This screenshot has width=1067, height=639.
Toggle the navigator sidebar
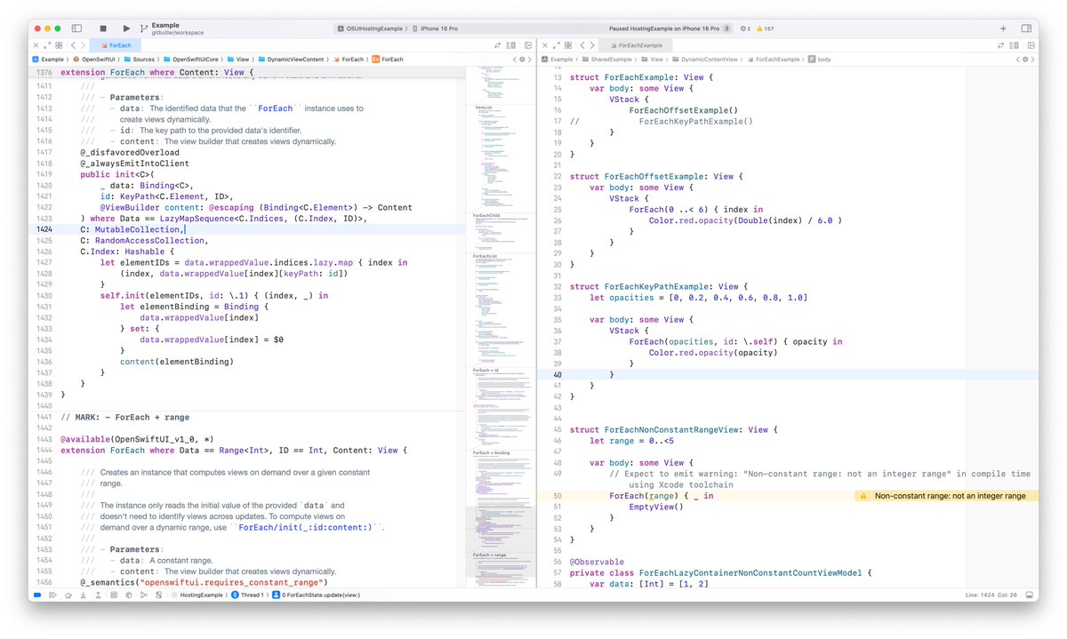tap(76, 28)
